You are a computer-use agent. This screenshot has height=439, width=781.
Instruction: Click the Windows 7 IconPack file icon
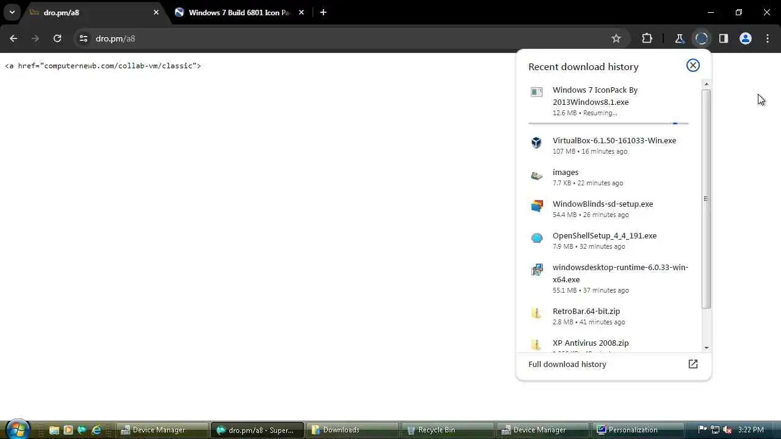click(536, 92)
